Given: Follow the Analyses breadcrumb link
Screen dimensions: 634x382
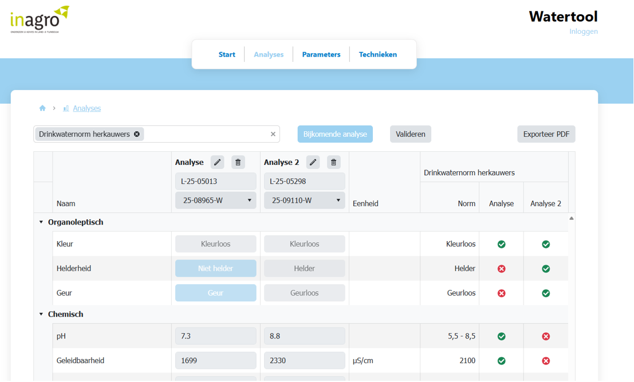Looking at the screenshot, I should pos(87,108).
